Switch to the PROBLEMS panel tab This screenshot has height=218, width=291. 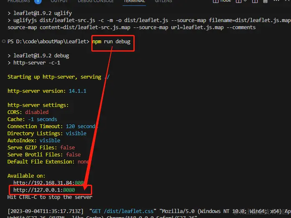point(19,1)
